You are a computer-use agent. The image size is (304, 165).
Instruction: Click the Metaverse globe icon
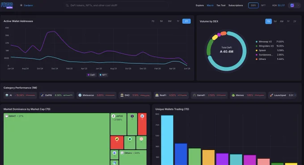pyautogui.click(x=80, y=95)
